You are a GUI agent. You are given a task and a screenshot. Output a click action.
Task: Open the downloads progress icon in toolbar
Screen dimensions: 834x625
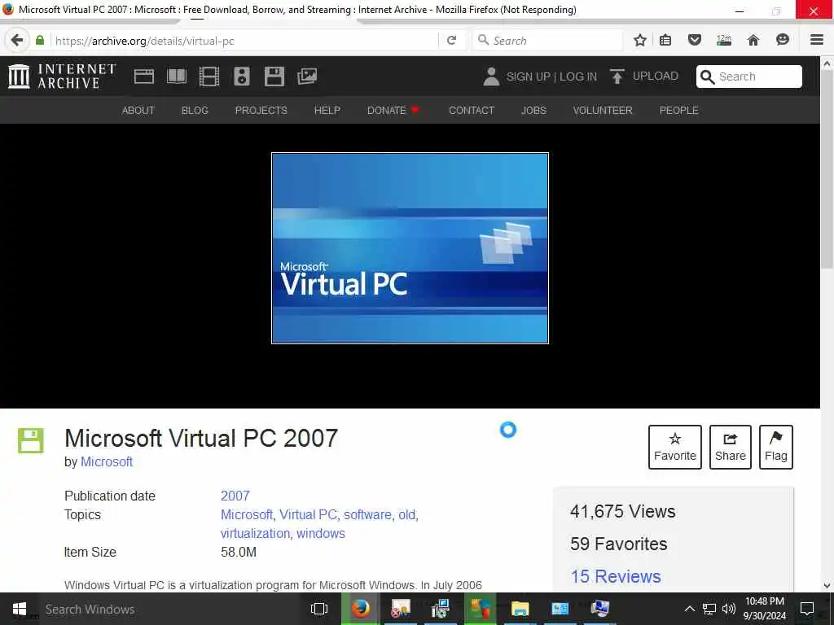tap(724, 40)
